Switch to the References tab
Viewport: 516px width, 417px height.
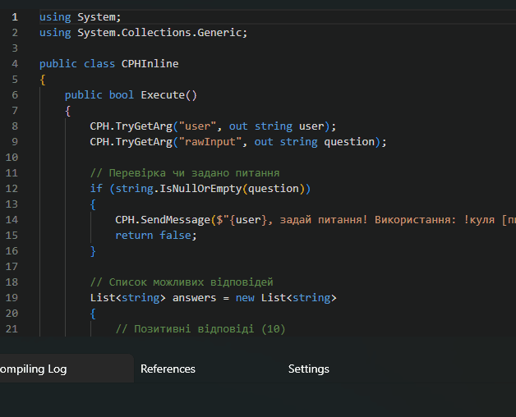pos(168,369)
